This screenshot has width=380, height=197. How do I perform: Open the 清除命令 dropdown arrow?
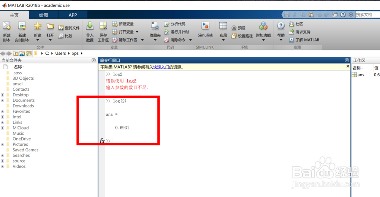coord(190,40)
